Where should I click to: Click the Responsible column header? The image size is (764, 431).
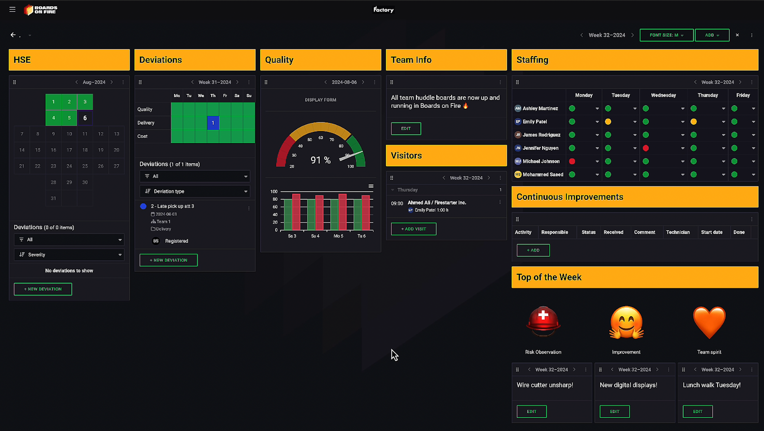point(555,232)
